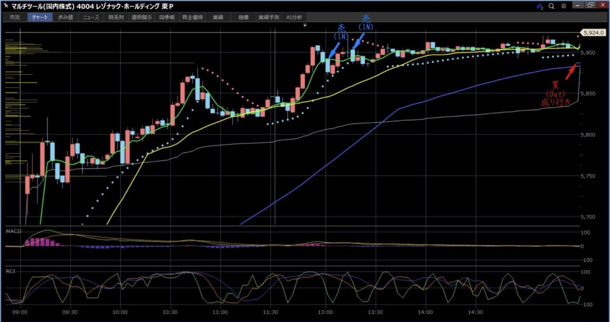Show the 時系列 tab
This screenshot has width=610, height=322.
pyautogui.click(x=116, y=17)
